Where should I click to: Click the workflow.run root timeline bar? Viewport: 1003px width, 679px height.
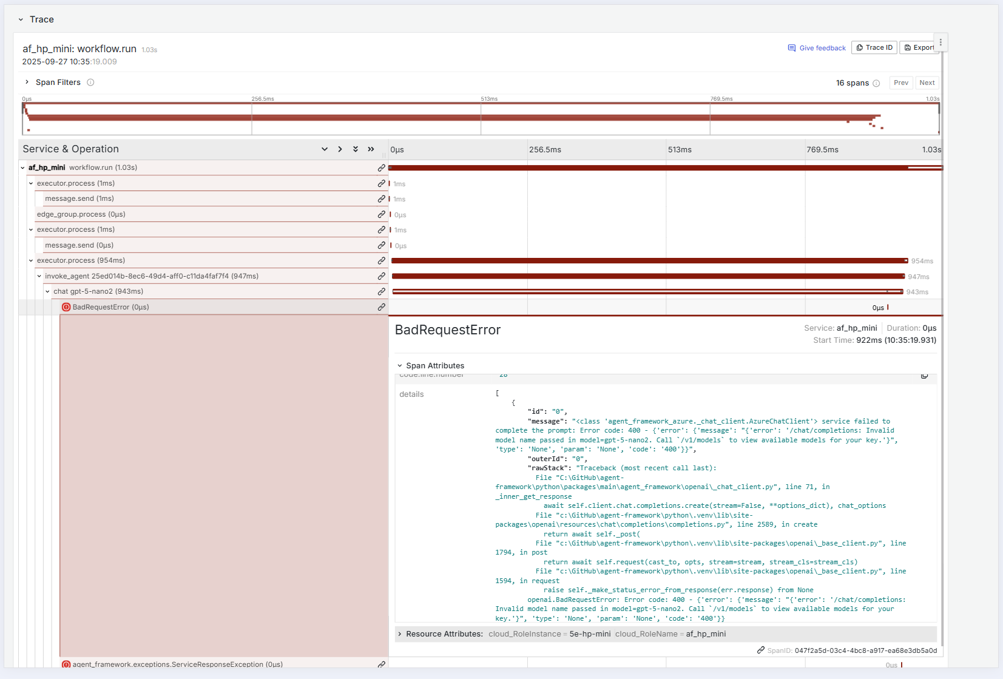coord(666,167)
